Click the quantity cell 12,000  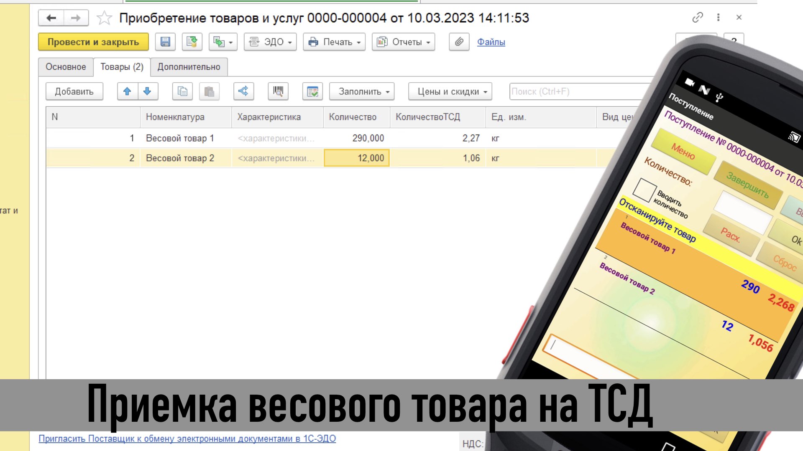(x=357, y=158)
